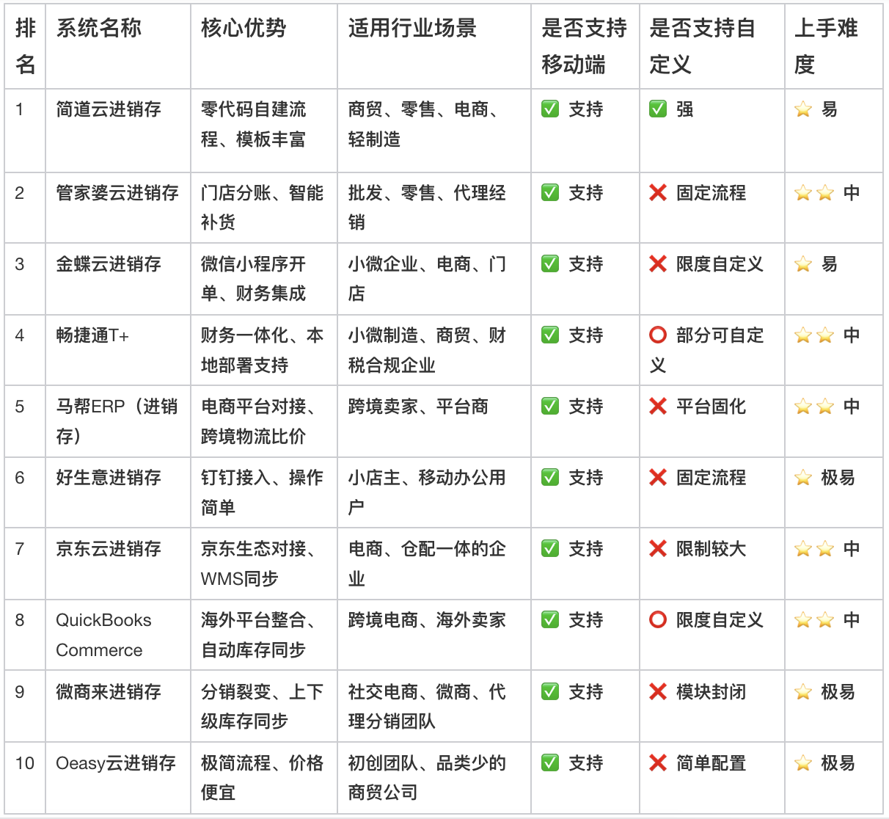The image size is (889, 819).
Task: Click red cross next to 平台固化
Action: pyautogui.click(x=658, y=407)
